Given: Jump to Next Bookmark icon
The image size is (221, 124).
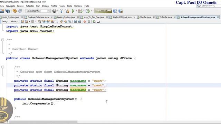Looking at the screenshot, I should point(66,21).
